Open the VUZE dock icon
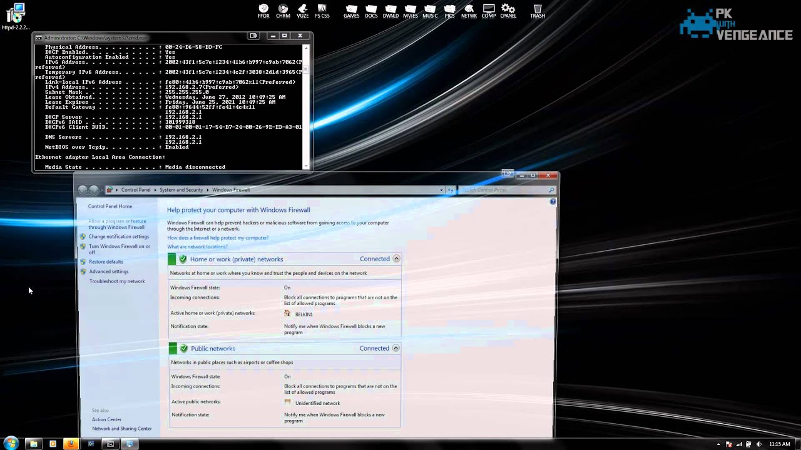Screen dimensions: 801x450 [302, 11]
